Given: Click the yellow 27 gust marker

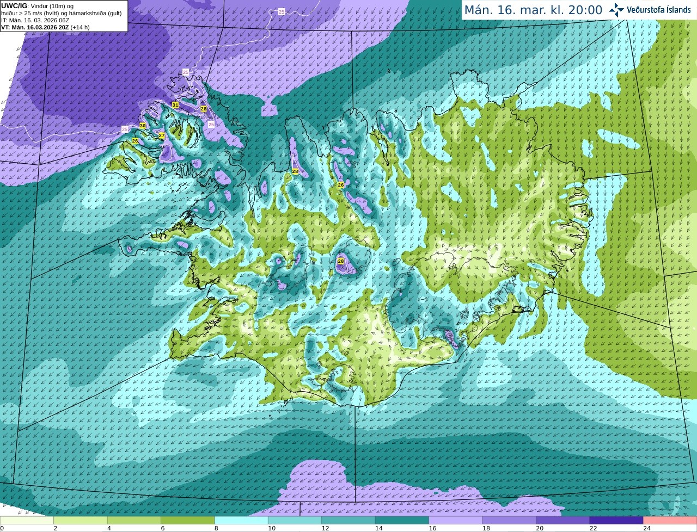Looking at the screenshot, I should (162, 135).
